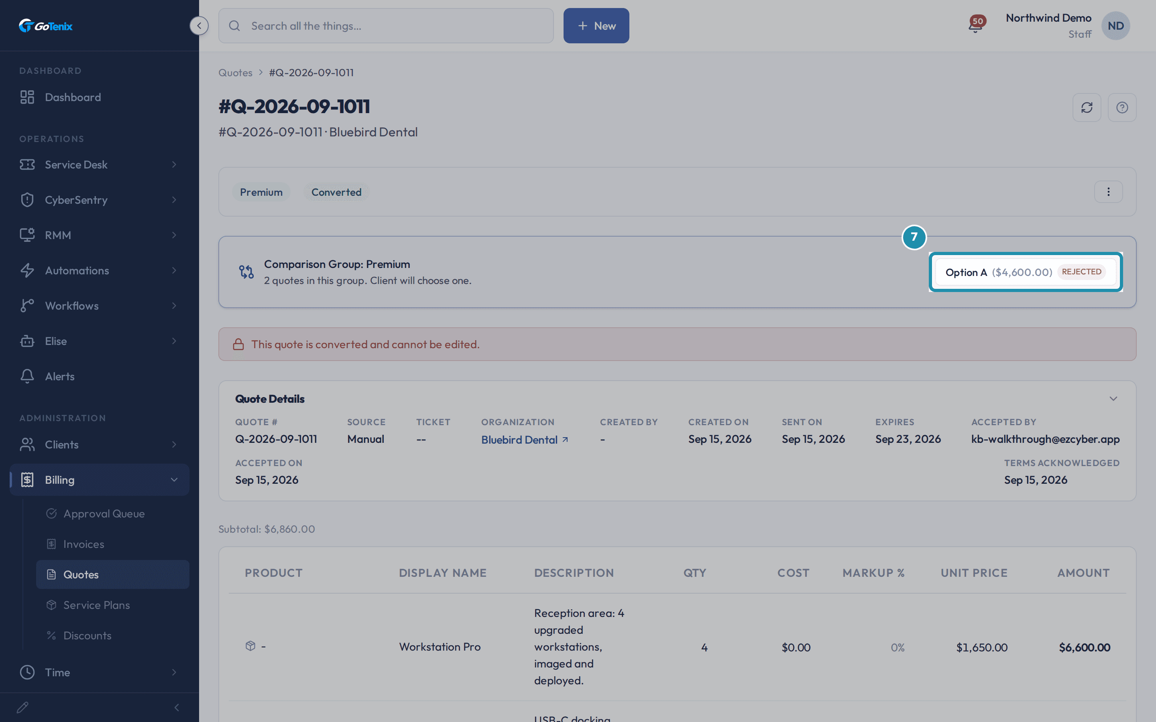Click the pencil edit icon at sidebar bottom
The image size is (1156, 722).
[x=22, y=707]
